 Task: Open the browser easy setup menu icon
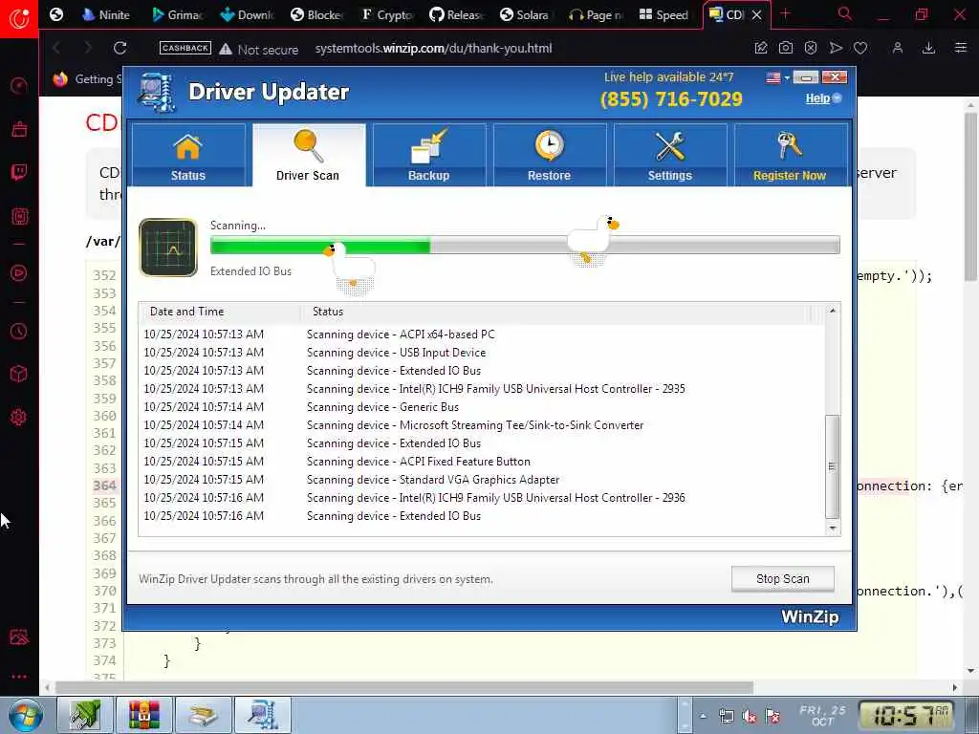[x=960, y=48]
